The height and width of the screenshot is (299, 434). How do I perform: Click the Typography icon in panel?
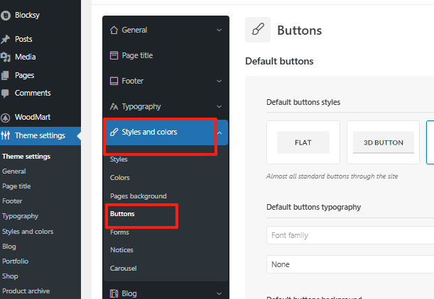coord(113,106)
